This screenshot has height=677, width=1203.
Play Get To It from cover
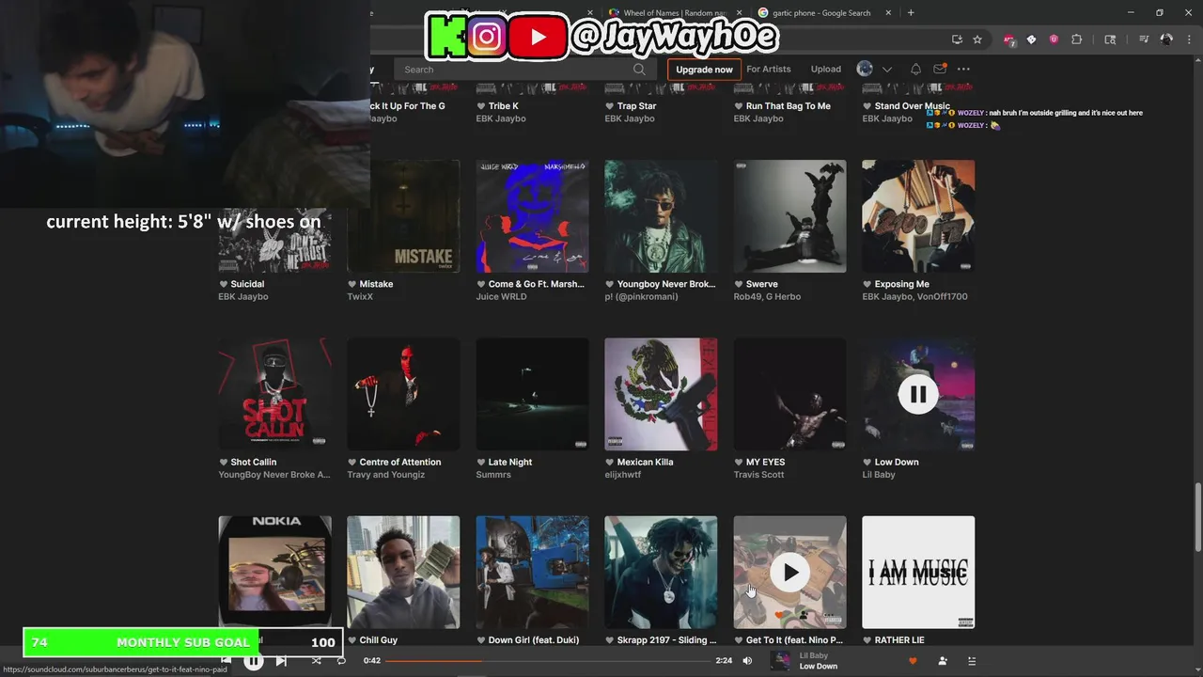(x=789, y=572)
